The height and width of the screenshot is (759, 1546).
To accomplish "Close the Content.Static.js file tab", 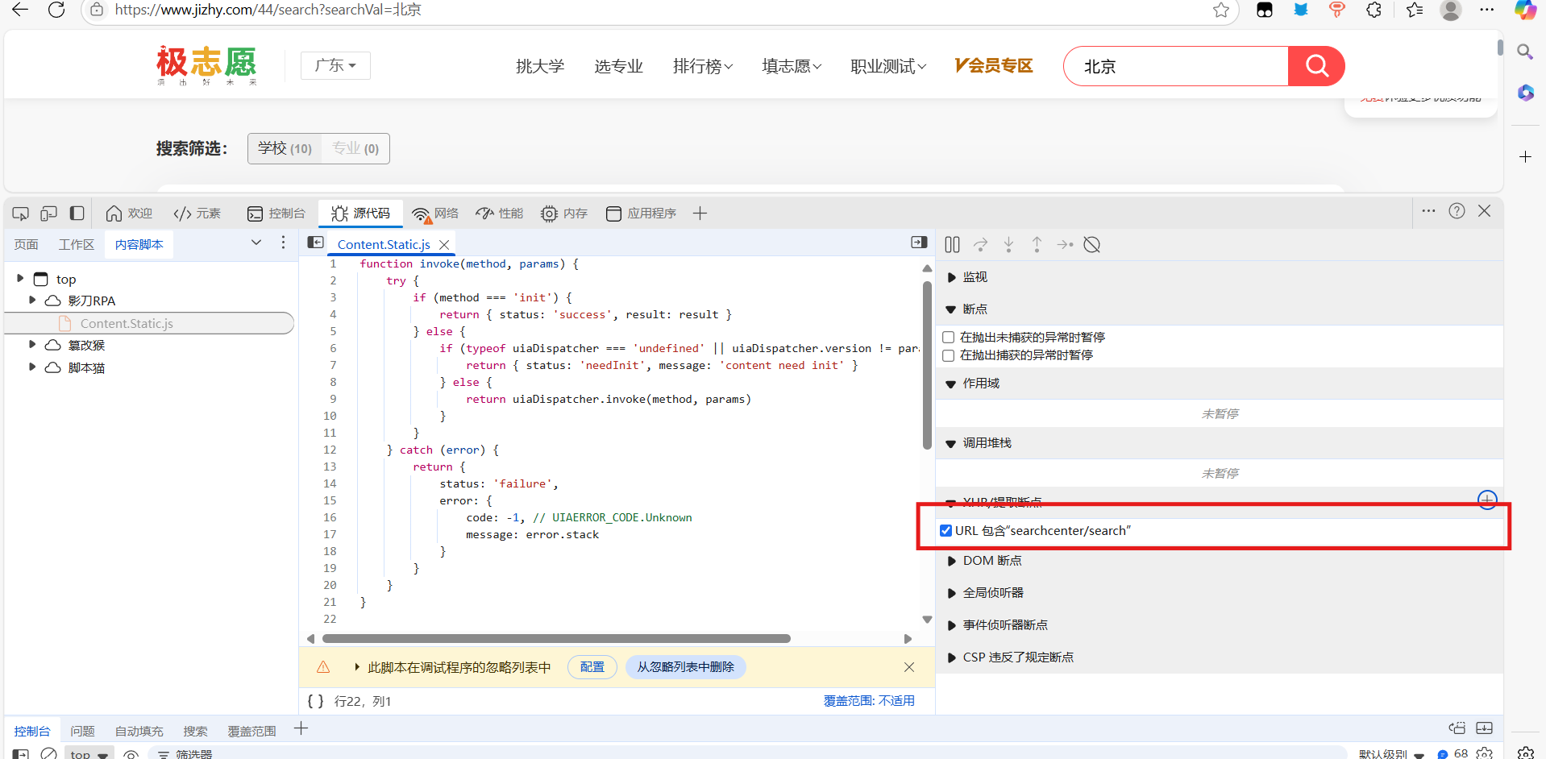I will point(444,244).
